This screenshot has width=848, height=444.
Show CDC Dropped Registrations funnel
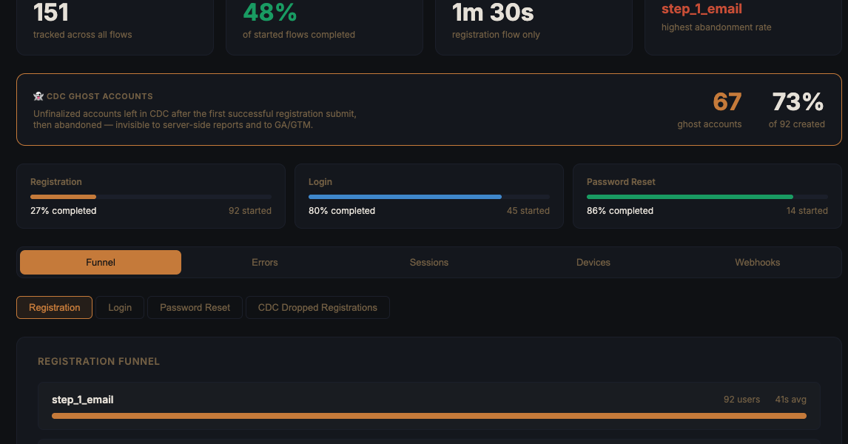point(317,307)
